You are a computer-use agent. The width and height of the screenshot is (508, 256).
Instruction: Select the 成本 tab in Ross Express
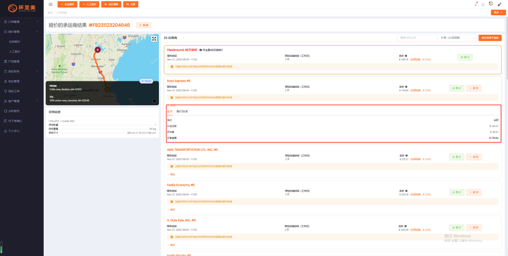(170, 111)
